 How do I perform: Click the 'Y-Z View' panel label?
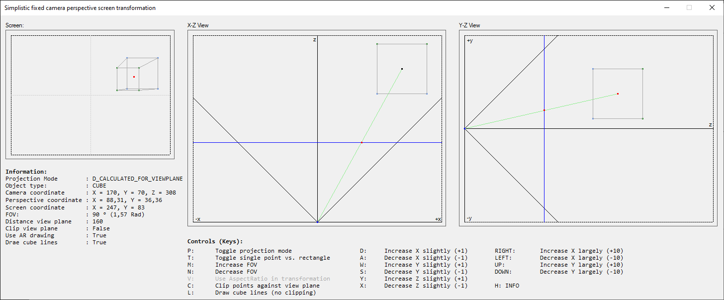(469, 25)
